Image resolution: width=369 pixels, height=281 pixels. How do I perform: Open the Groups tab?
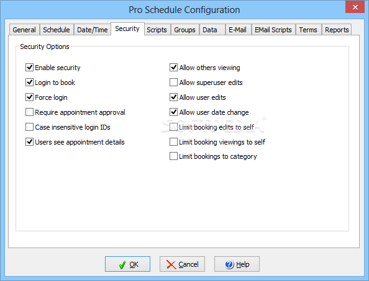[x=184, y=30]
